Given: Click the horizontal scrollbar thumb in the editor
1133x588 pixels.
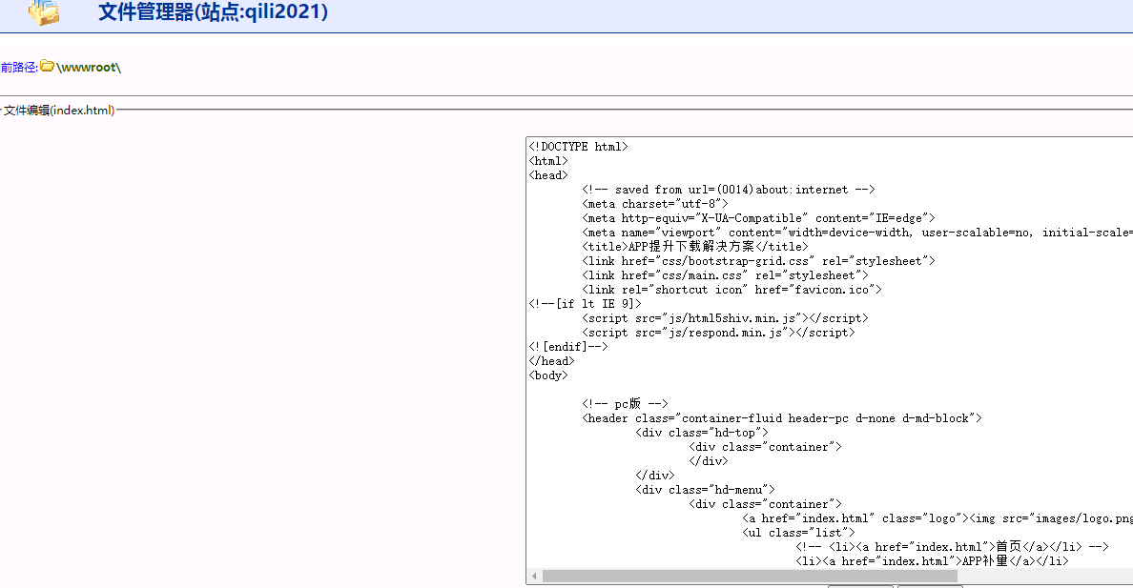Looking at the screenshot, I should pos(750,577).
